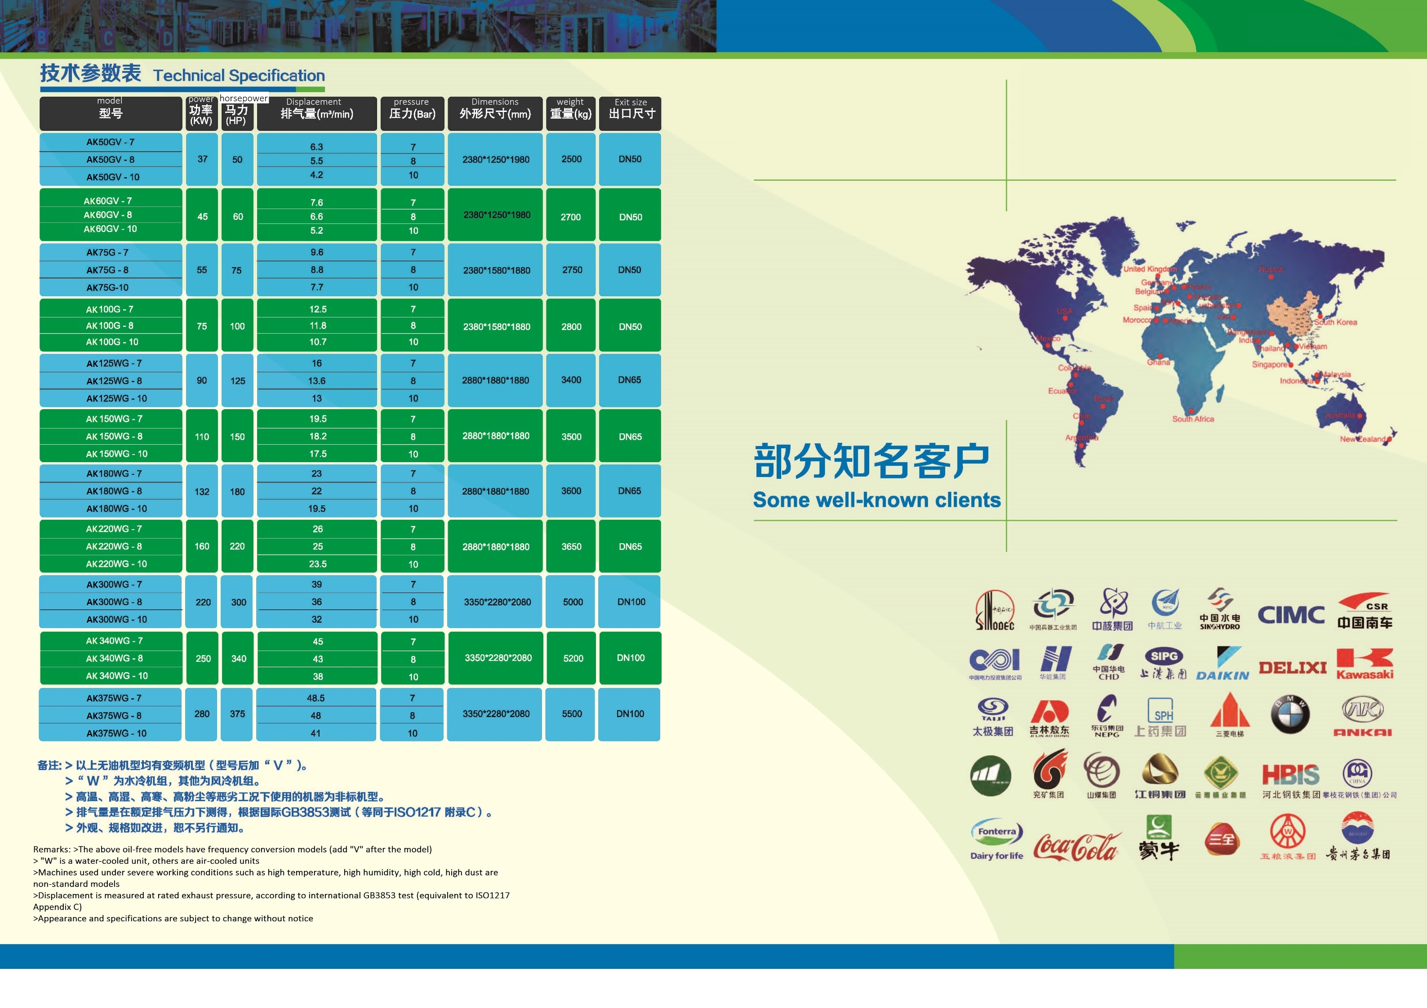Select the 中航工业 AVIC logo
1427x1008 pixels.
[1165, 609]
